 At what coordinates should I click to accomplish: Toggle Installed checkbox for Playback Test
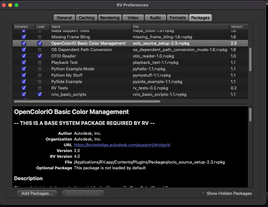24,62
